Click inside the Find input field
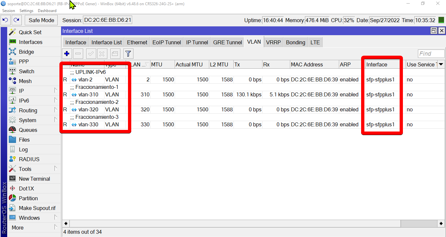The width and height of the screenshot is (446, 237). (x=431, y=53)
